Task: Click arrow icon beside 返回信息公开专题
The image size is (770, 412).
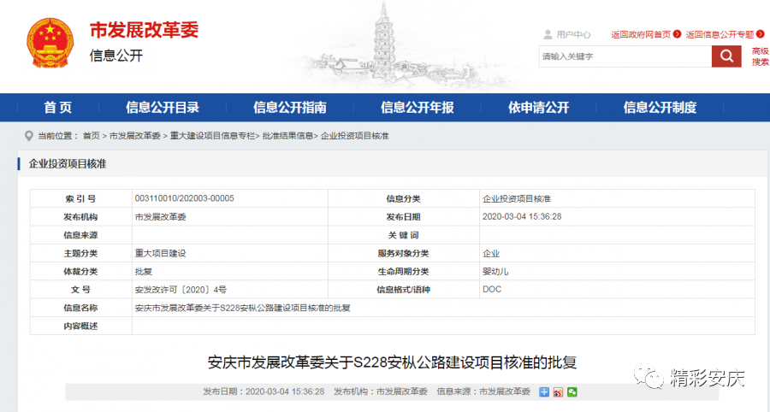Action: (x=759, y=35)
